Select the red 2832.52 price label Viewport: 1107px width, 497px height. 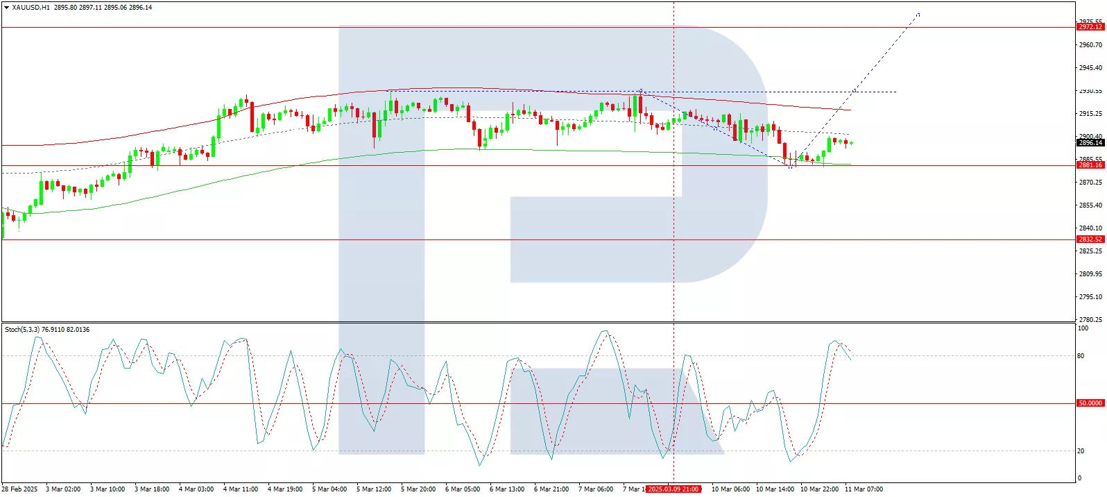(x=1090, y=239)
